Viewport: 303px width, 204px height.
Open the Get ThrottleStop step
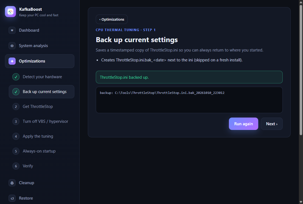pos(41,107)
